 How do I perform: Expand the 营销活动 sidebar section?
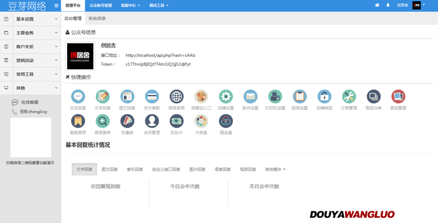[30, 61]
